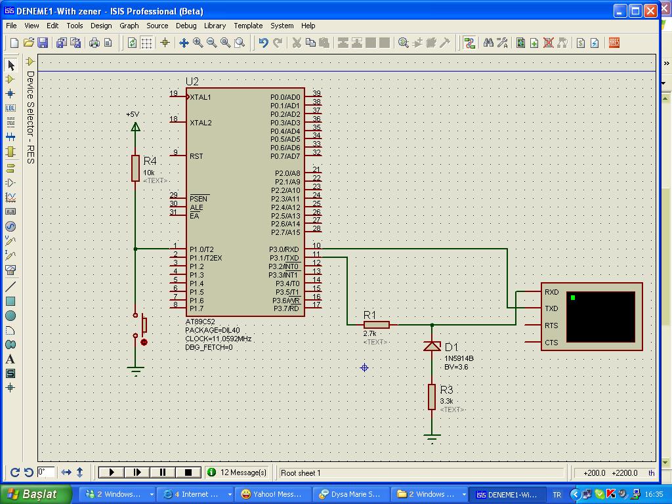Image resolution: width=672 pixels, height=504 pixels.
Task: Open the 12 Message(s) log
Action: point(236,472)
